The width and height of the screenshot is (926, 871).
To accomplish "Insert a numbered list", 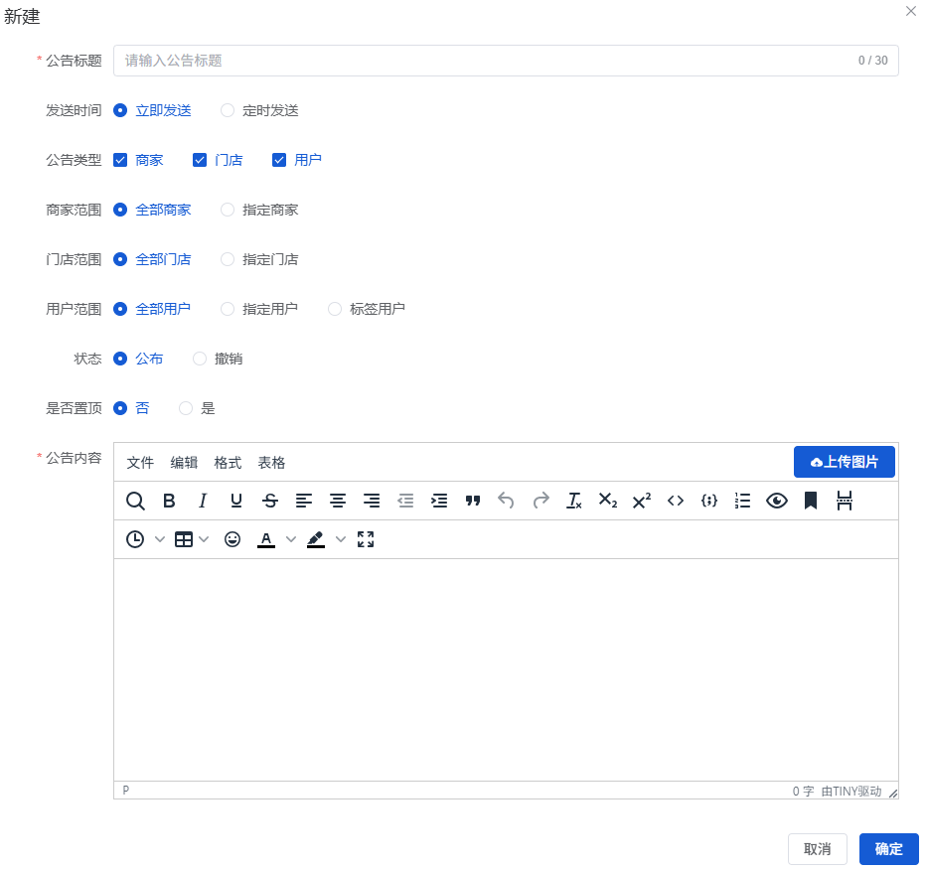I will (743, 501).
